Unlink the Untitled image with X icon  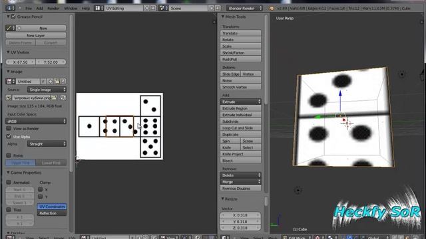tap(63, 81)
